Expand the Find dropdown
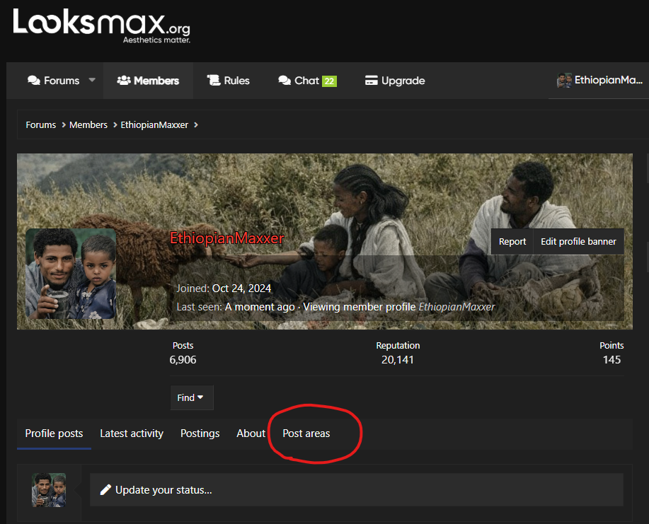The width and height of the screenshot is (649, 524). [x=191, y=398]
